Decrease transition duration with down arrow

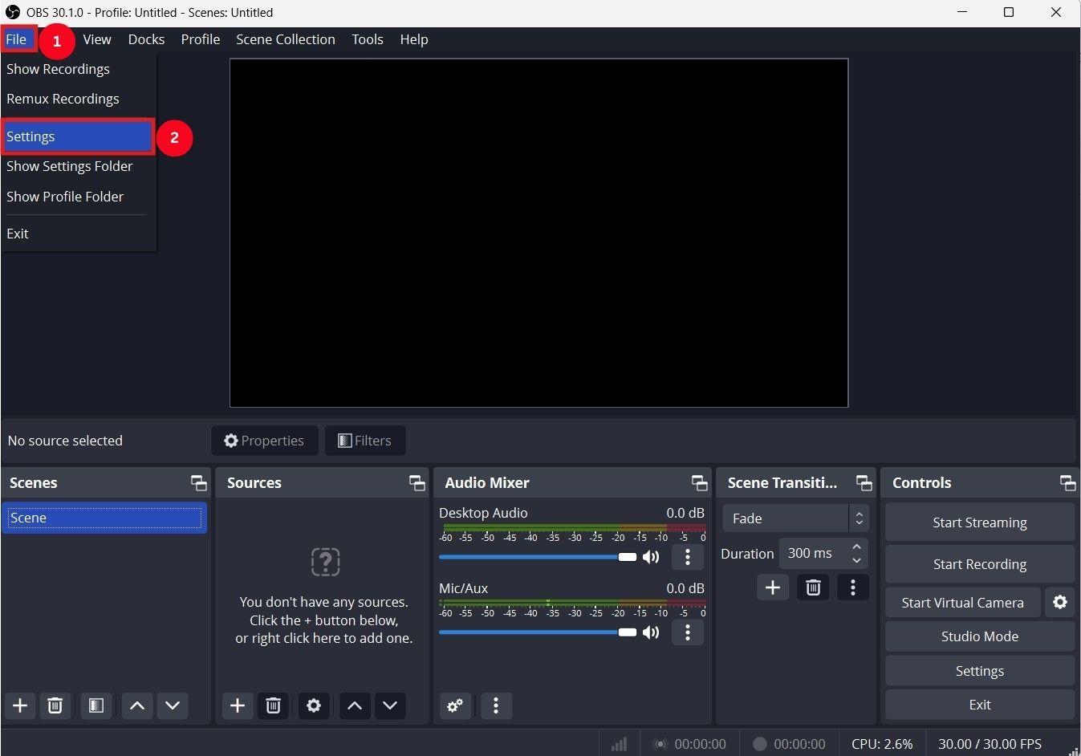857,560
